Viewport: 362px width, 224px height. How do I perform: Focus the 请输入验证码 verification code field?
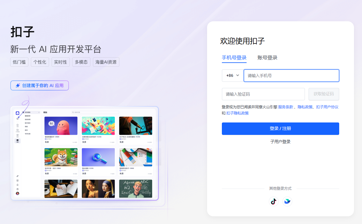pyautogui.click(x=263, y=94)
